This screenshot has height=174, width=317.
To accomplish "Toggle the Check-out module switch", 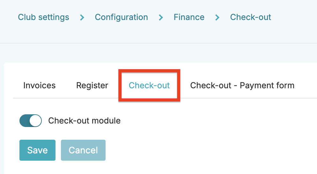I will tap(31, 121).
